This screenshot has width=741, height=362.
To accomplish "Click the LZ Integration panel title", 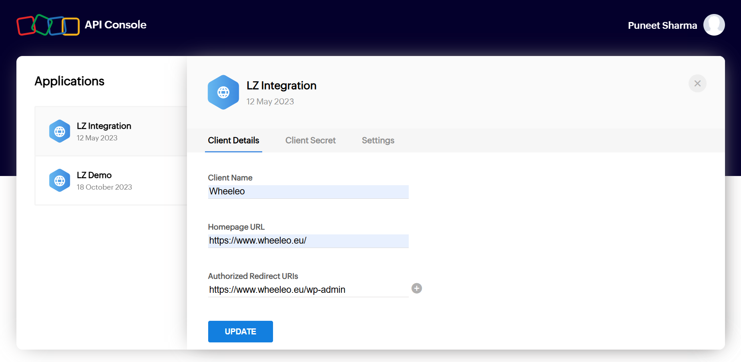I will pos(281,86).
